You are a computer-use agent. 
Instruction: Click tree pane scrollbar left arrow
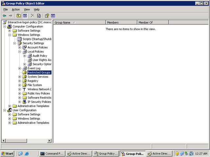[x=4, y=141]
